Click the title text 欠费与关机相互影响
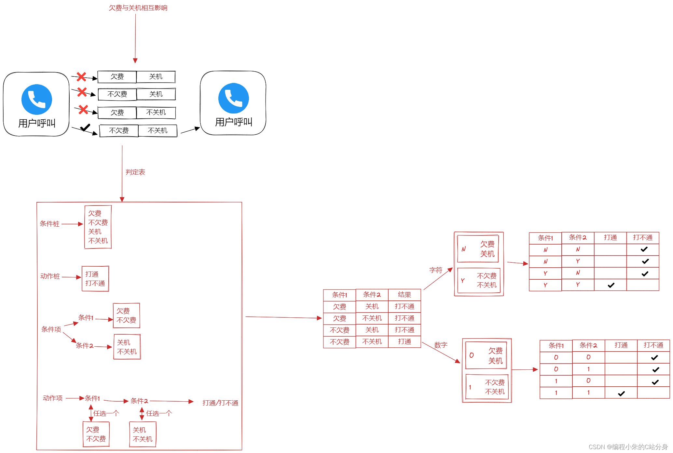 coord(138,8)
